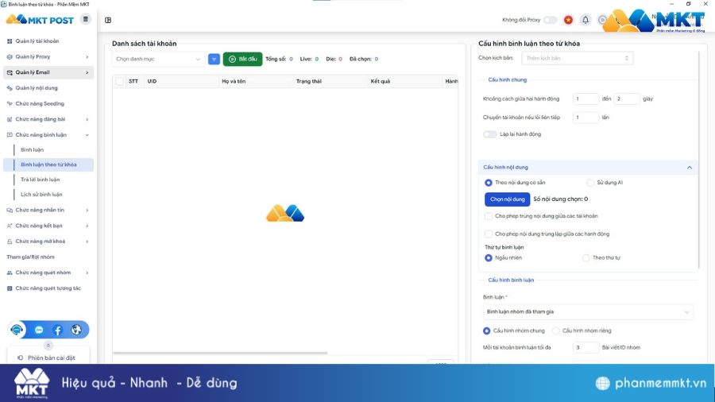The height and width of the screenshot is (402, 715).
Task: Collapse the Cấu hình nội dung section
Action: [689, 168]
